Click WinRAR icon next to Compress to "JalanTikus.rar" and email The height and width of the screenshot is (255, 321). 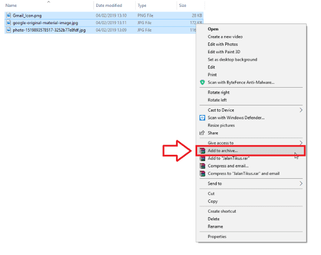click(x=202, y=174)
